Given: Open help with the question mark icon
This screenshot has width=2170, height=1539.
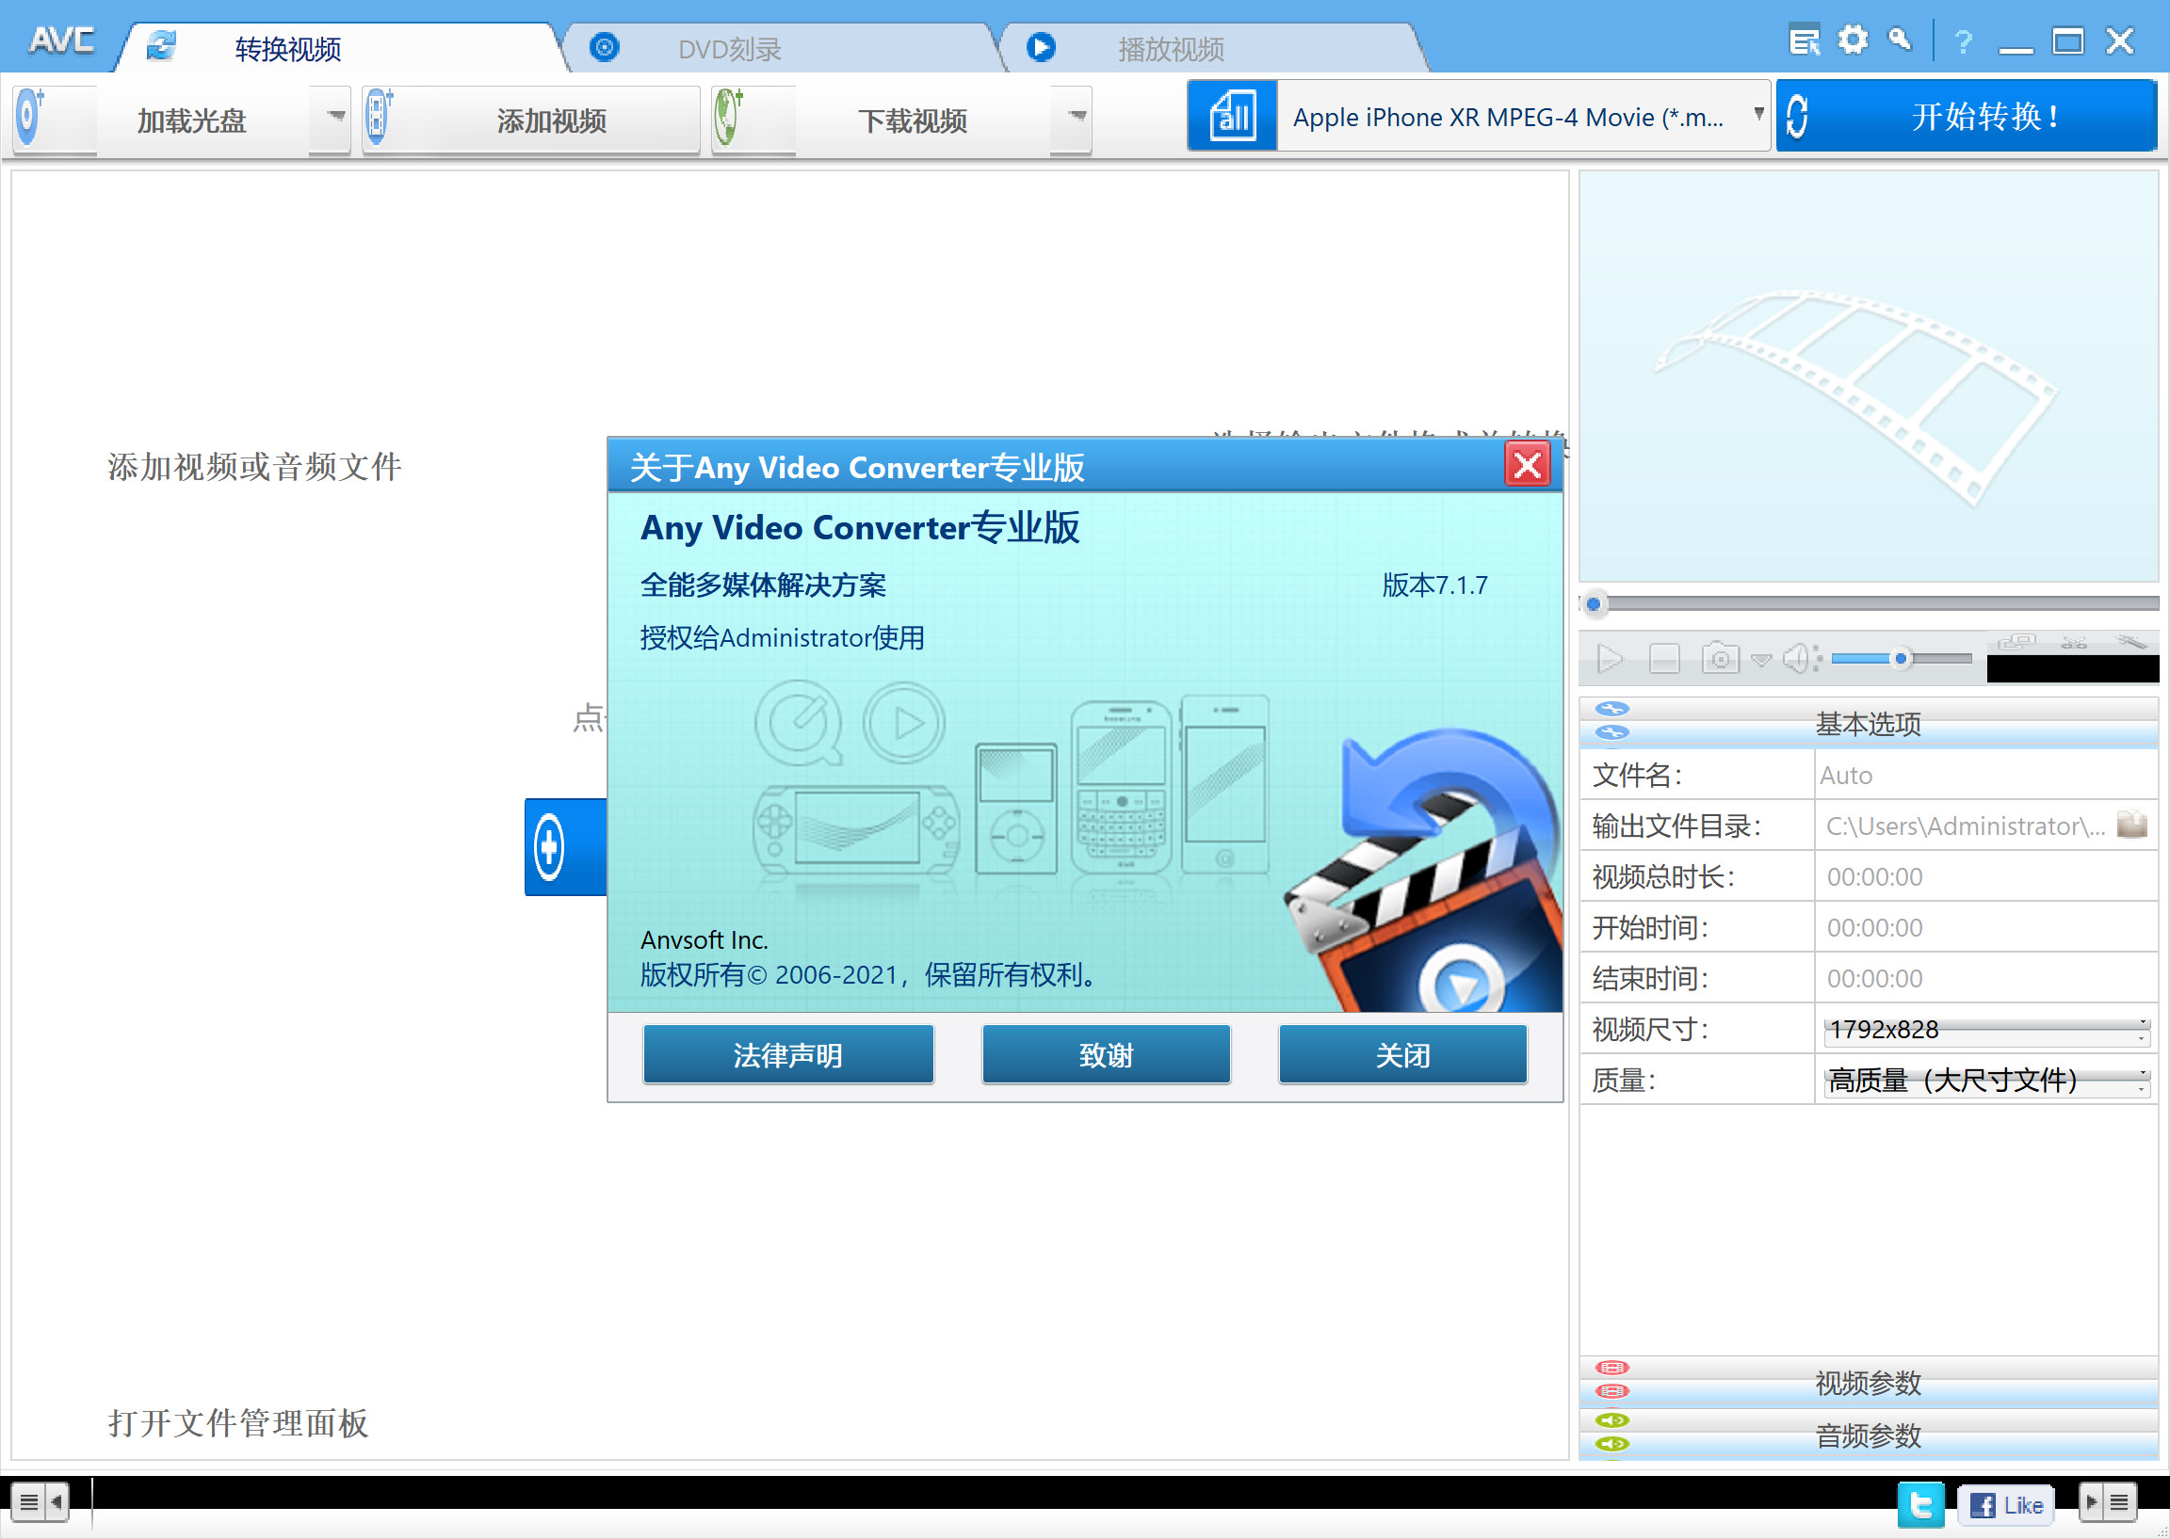Looking at the screenshot, I should pyautogui.click(x=1964, y=41).
